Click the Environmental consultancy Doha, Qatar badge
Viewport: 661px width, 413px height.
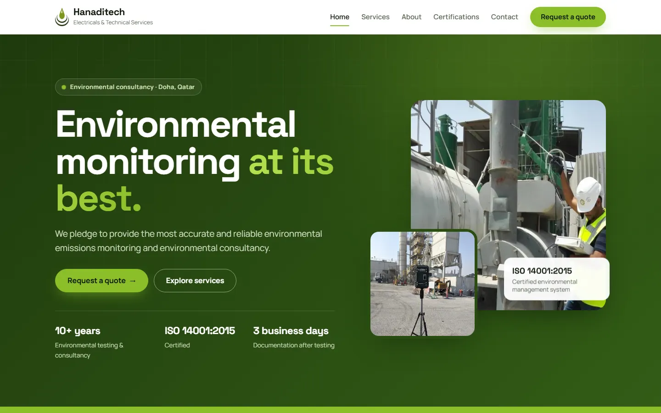(x=129, y=87)
